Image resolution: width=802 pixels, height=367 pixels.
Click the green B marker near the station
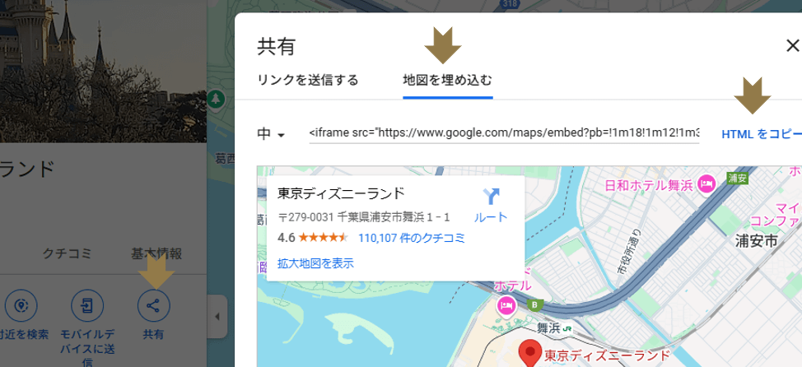535,305
